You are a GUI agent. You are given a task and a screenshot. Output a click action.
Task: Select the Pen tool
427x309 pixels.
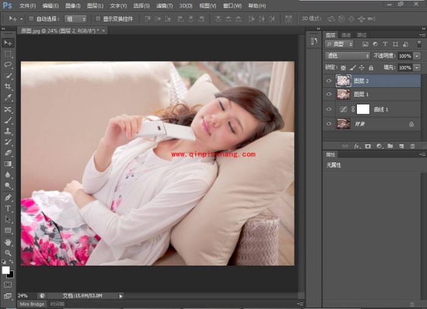coord(8,197)
